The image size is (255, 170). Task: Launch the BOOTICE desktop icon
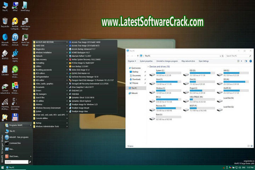[x=5, y=55]
